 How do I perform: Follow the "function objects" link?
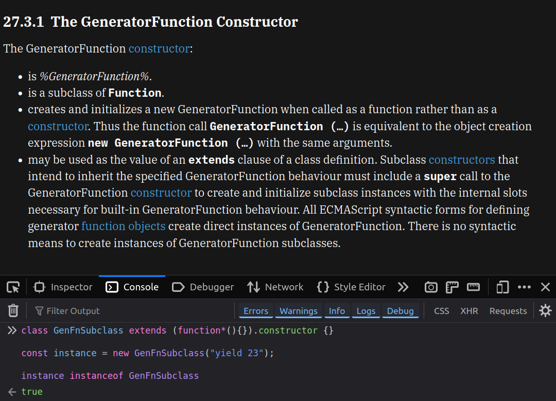pyautogui.click(x=124, y=226)
